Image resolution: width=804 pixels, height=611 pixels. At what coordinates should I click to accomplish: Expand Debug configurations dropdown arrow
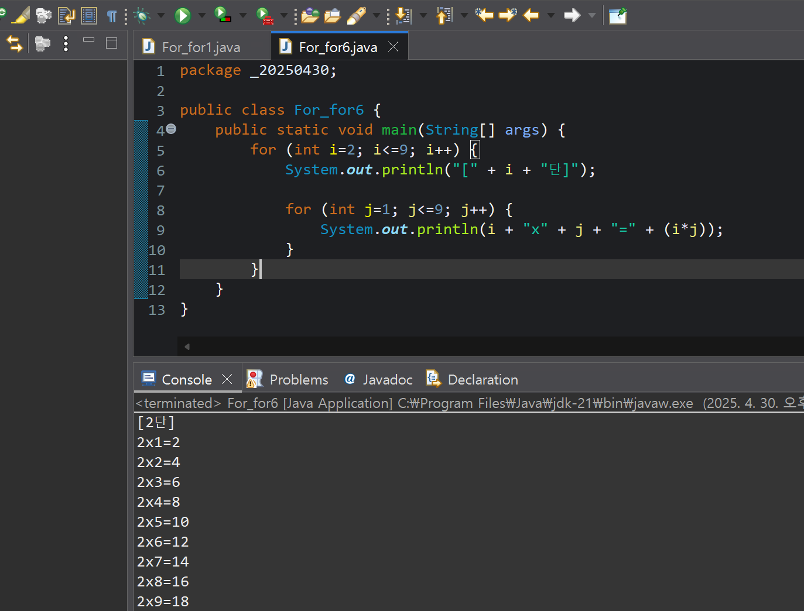[161, 15]
